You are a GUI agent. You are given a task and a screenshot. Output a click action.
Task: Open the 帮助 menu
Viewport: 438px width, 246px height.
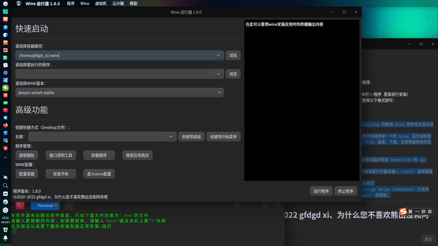point(133,4)
